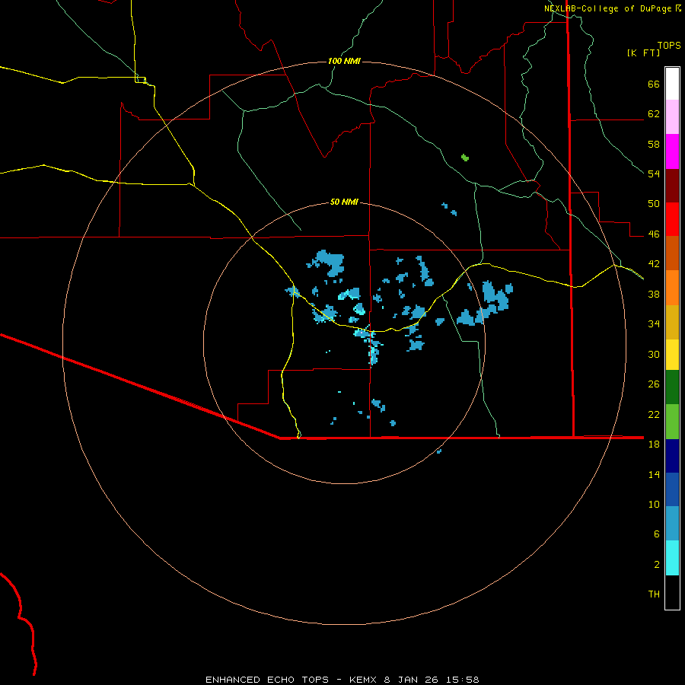
Task: Click the legend value '2'
Action: [657, 564]
